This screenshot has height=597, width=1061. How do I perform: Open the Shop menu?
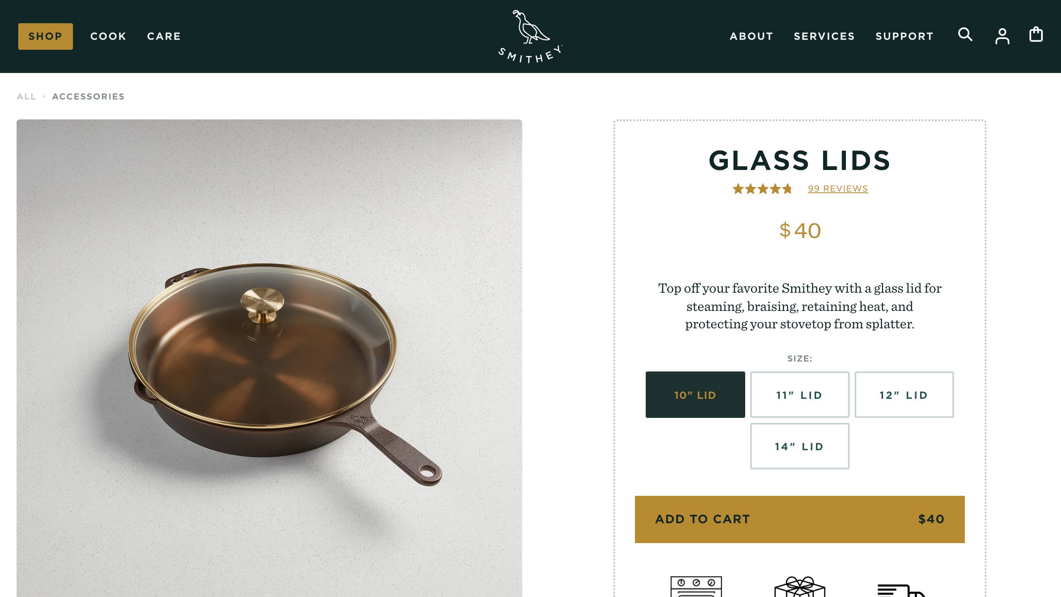pos(46,36)
